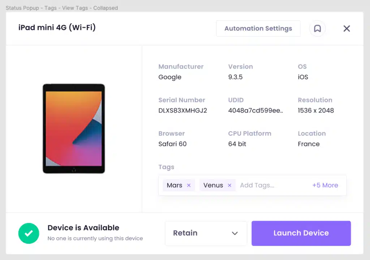Click the iPad device preview image
Image resolution: width=370 pixels, height=260 pixels.
point(74,129)
